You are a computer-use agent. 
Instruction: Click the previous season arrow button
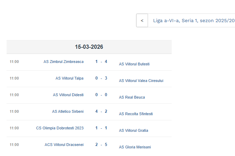(142, 20)
